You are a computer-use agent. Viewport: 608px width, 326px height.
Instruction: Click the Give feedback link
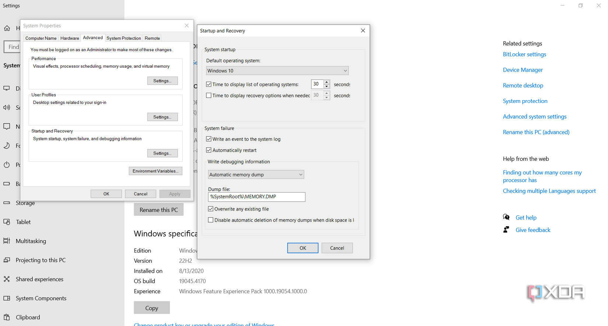(x=533, y=230)
